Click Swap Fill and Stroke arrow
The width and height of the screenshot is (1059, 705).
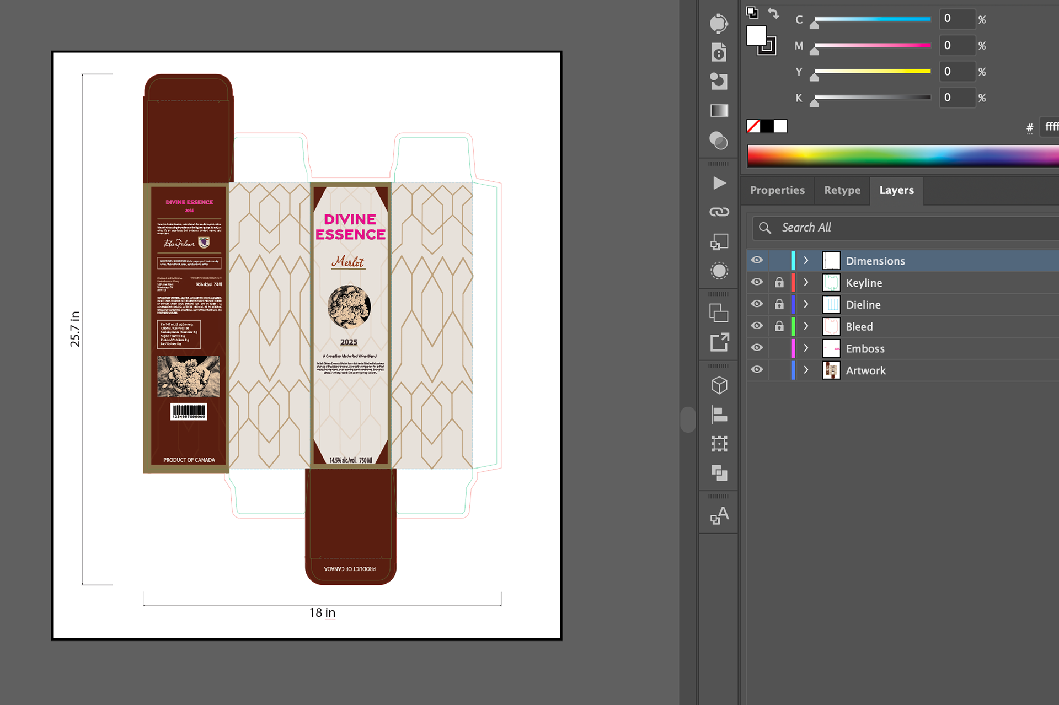774,13
